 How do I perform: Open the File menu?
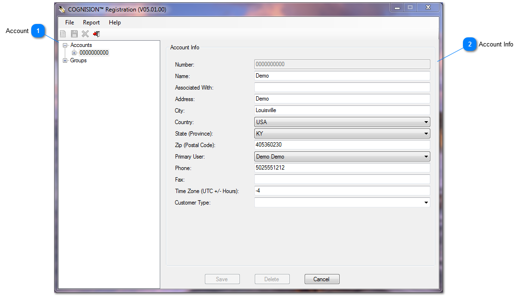[70, 23]
